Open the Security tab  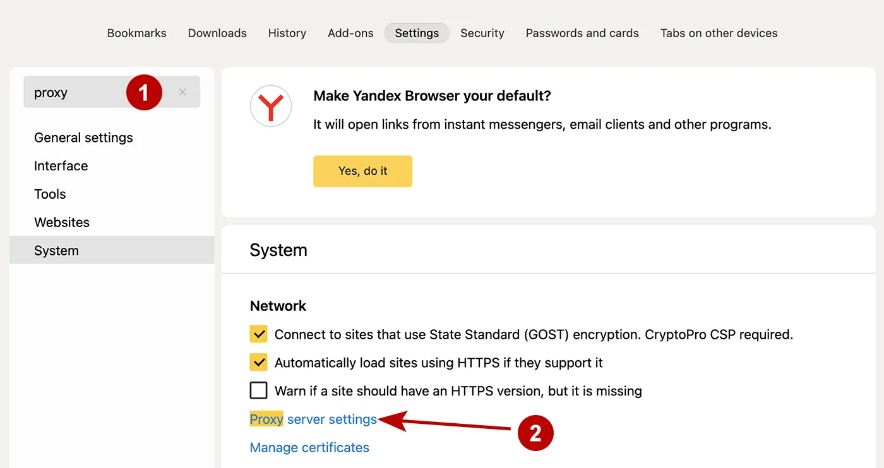click(482, 33)
